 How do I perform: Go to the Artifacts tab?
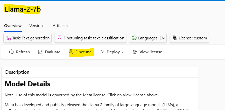coord(60,26)
